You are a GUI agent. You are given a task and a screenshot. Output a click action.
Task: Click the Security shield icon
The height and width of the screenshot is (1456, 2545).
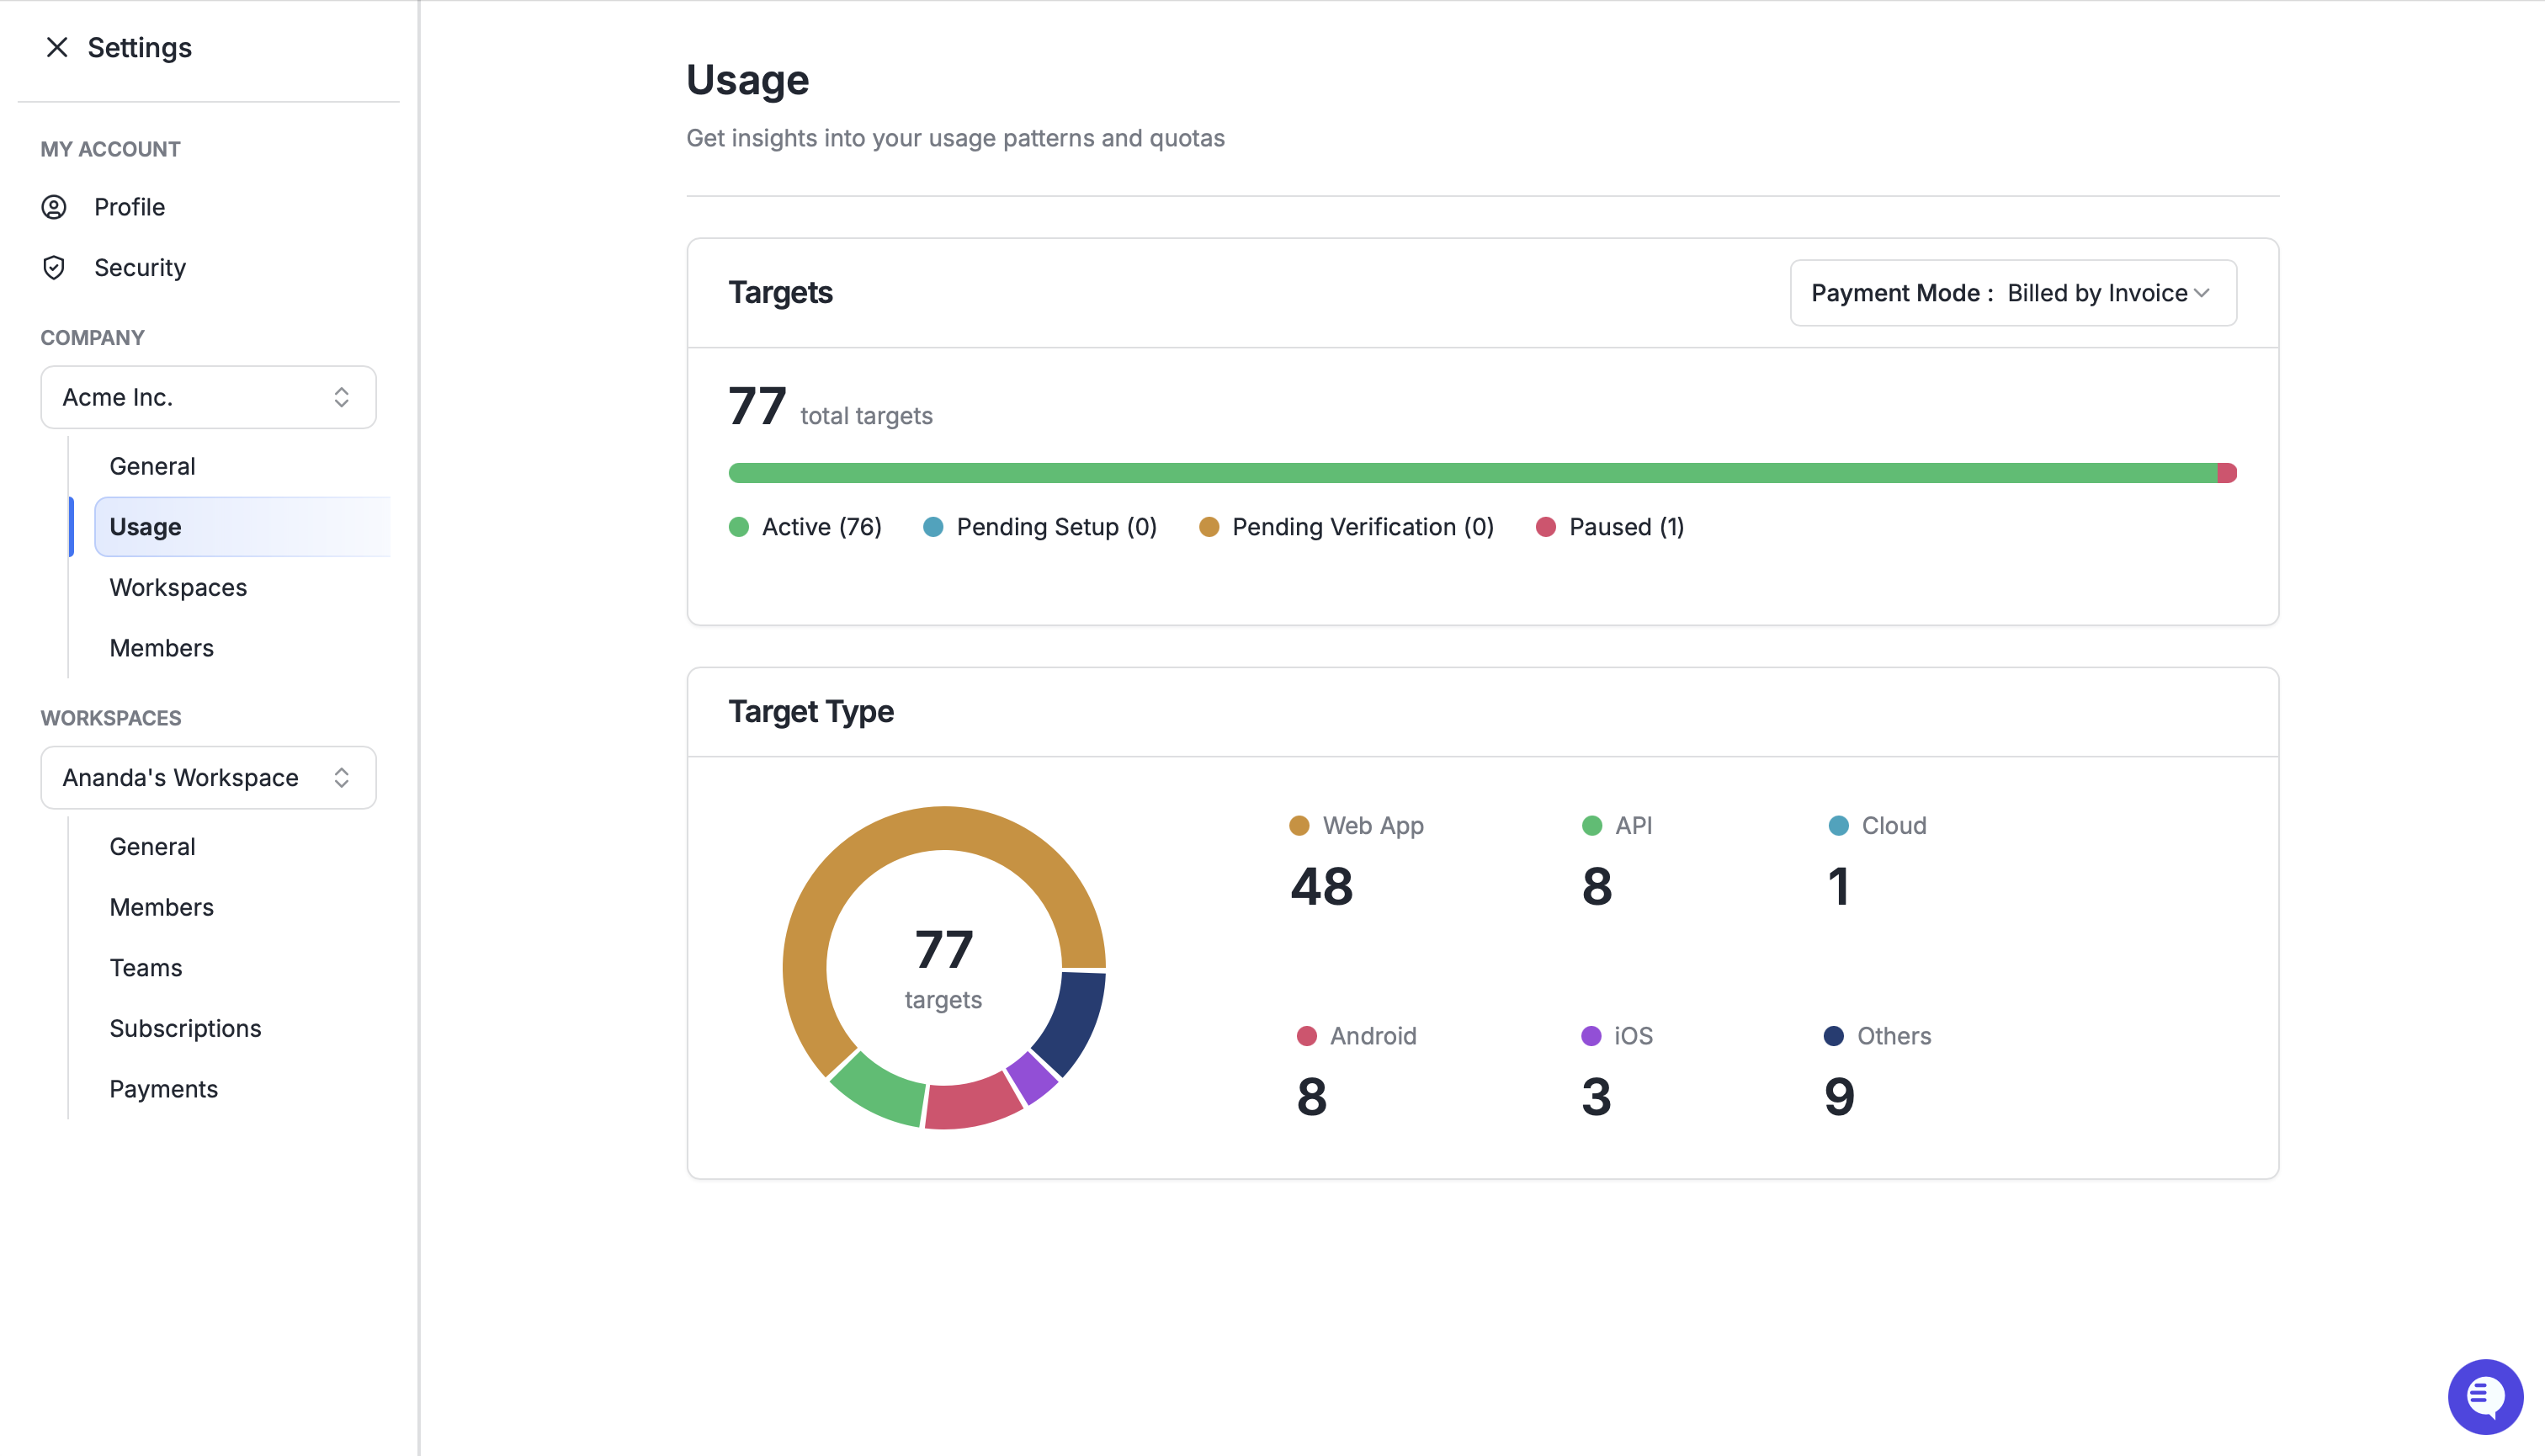[54, 267]
